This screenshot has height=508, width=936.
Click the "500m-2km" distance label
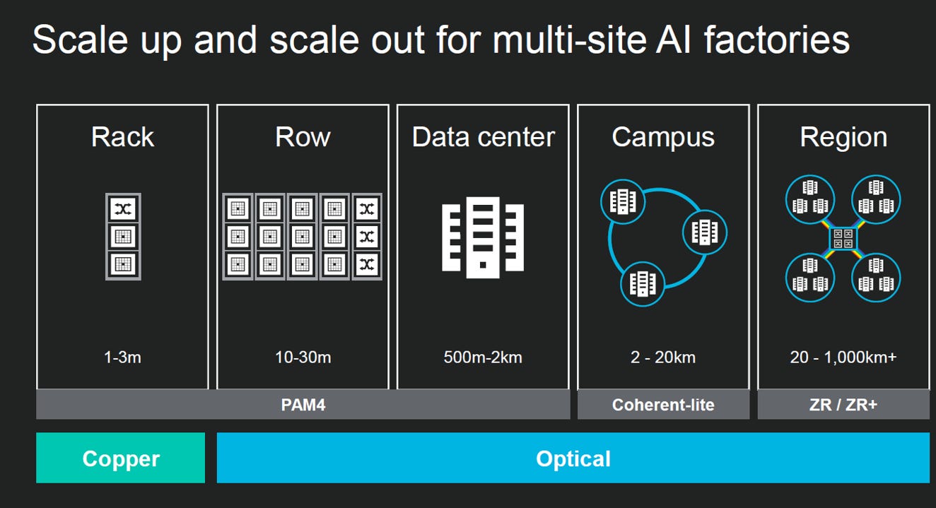(483, 358)
